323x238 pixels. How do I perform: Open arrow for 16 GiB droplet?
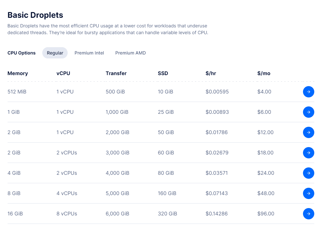308,214
